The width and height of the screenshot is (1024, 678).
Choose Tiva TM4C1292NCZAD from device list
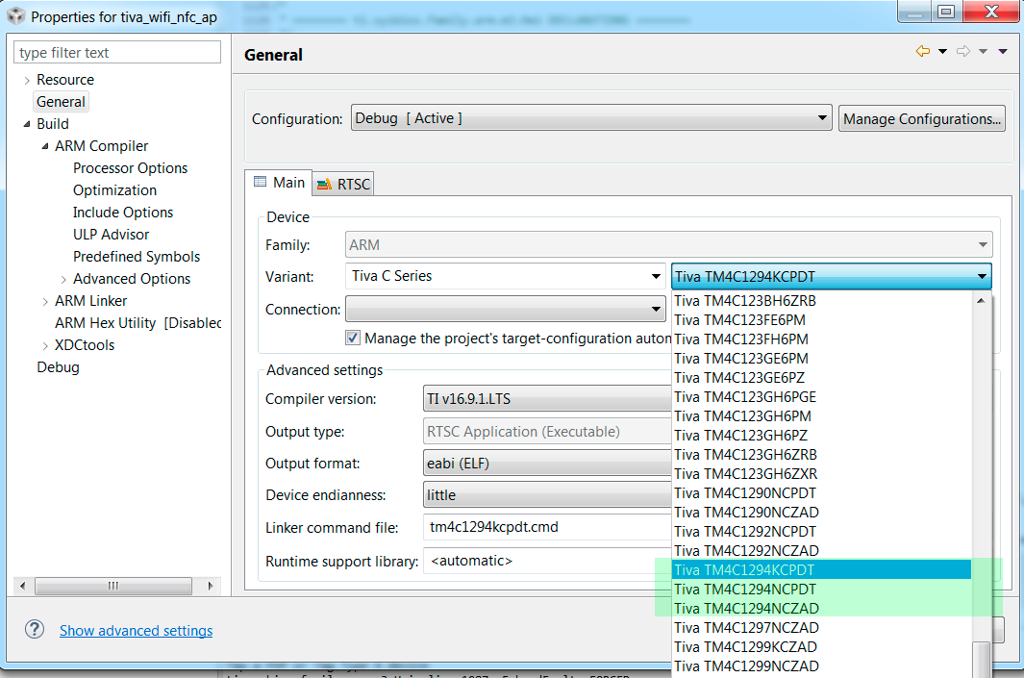coord(821,551)
